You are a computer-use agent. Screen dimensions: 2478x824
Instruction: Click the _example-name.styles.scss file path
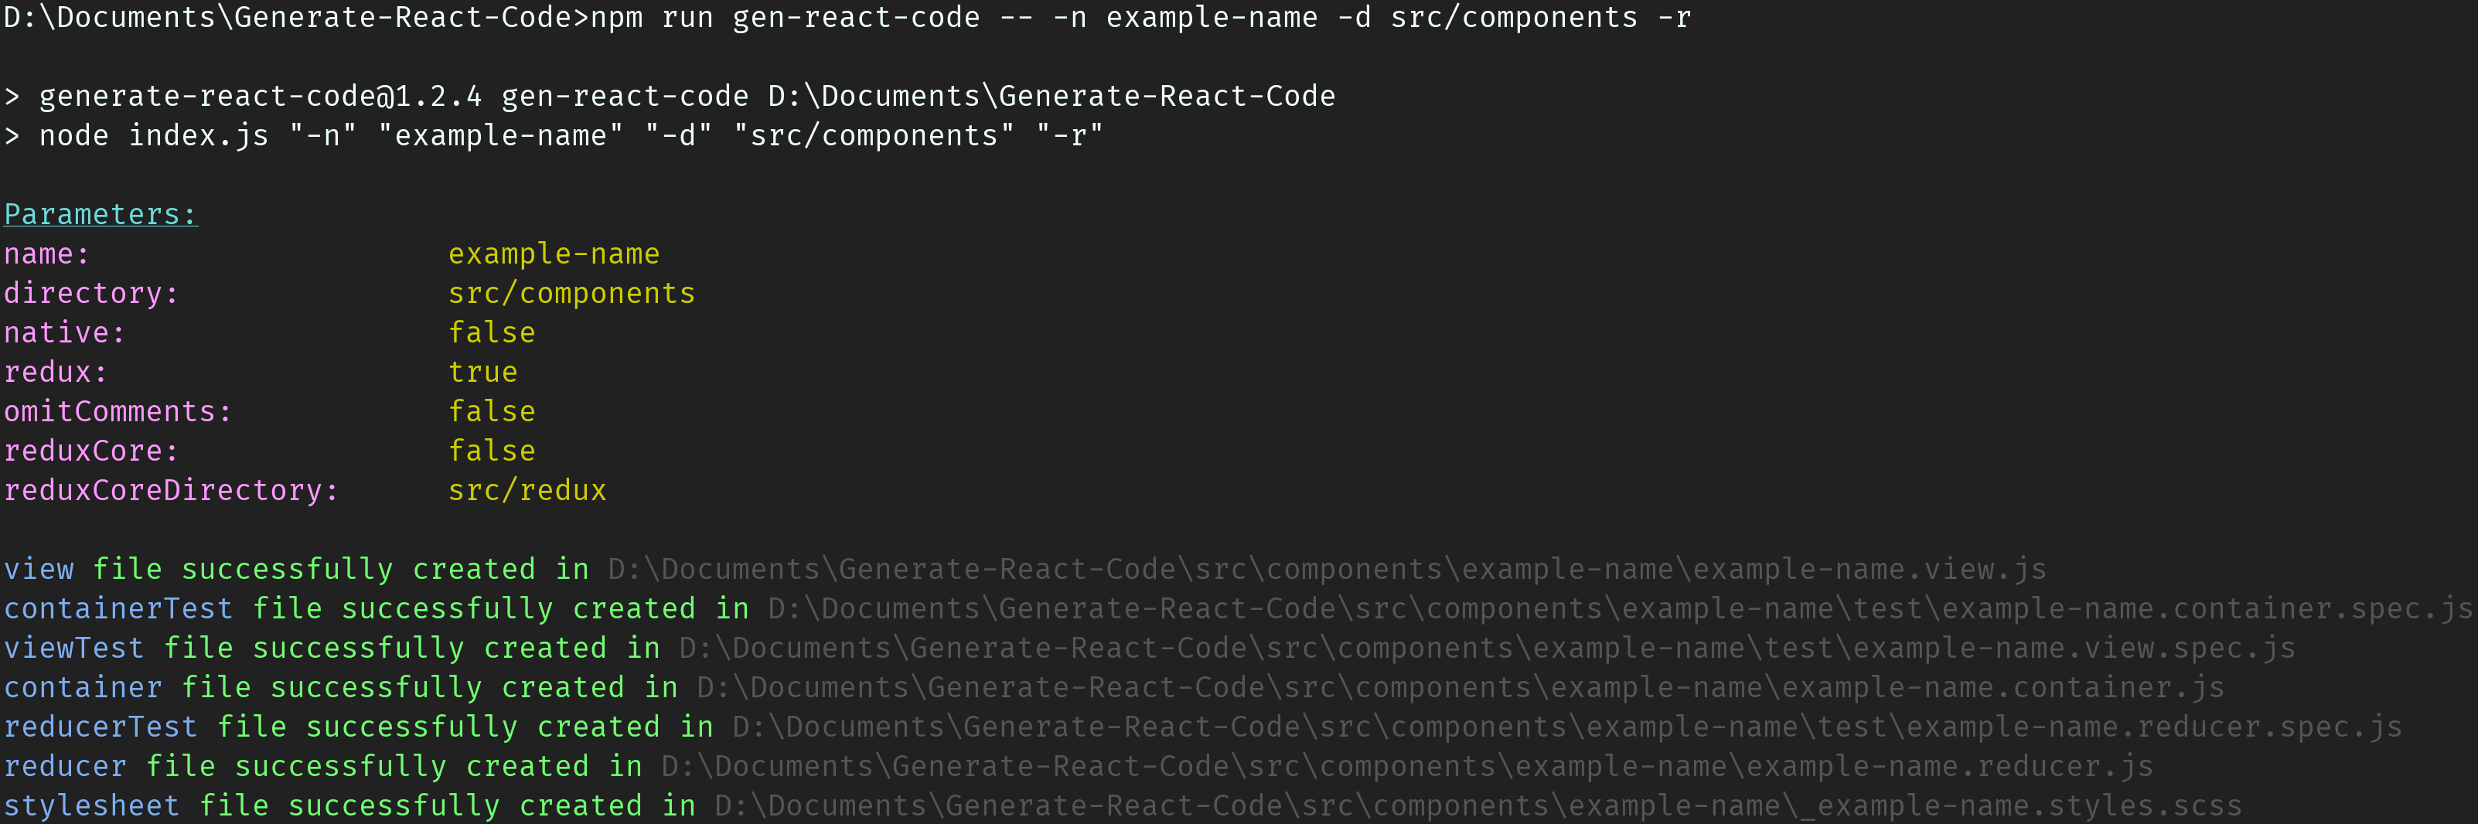(1478, 805)
